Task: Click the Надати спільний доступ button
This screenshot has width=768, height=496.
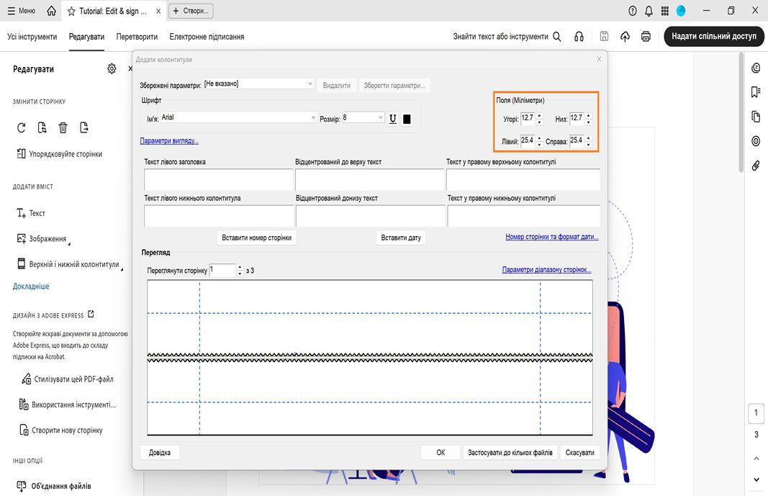Action: coord(713,36)
